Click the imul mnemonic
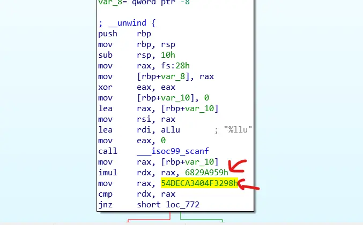 [x=108, y=173]
